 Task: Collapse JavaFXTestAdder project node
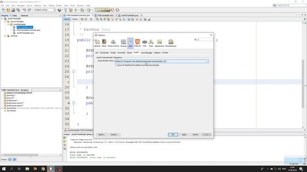pos(2,19)
